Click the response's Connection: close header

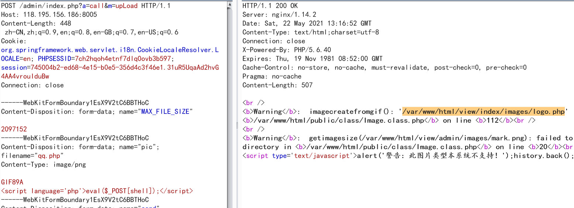coord(274,41)
